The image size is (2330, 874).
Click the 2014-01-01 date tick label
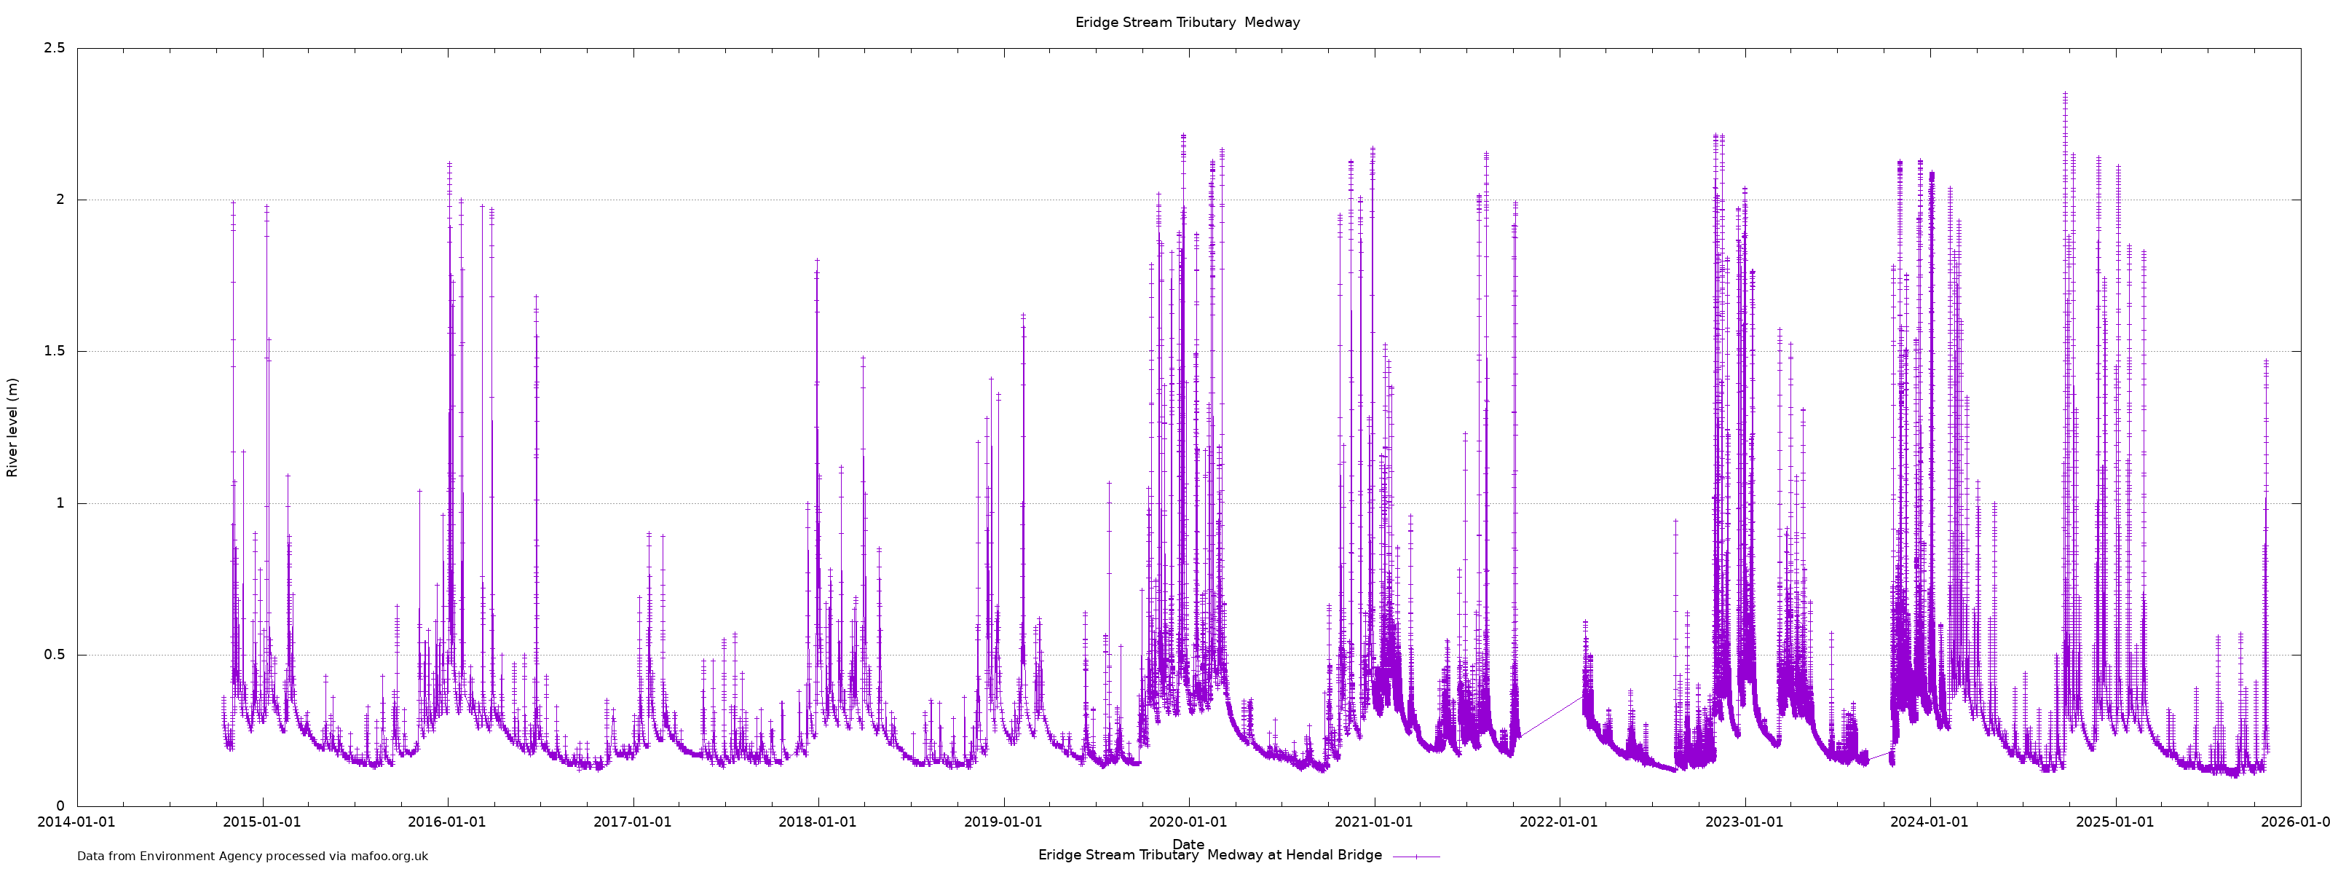(76, 822)
